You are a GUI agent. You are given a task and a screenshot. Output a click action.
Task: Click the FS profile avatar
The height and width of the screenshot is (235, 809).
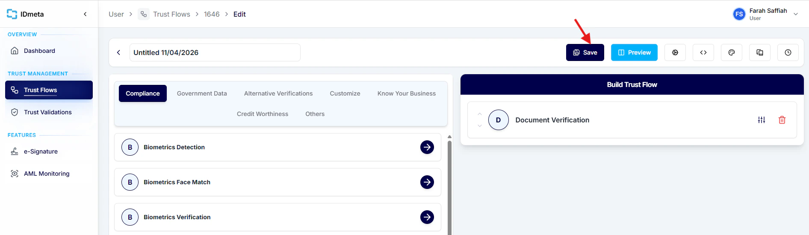tap(739, 14)
